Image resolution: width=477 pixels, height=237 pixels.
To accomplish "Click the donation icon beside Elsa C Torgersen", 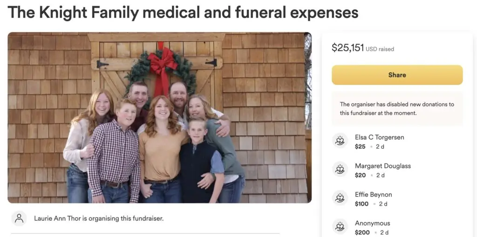I will click(340, 141).
